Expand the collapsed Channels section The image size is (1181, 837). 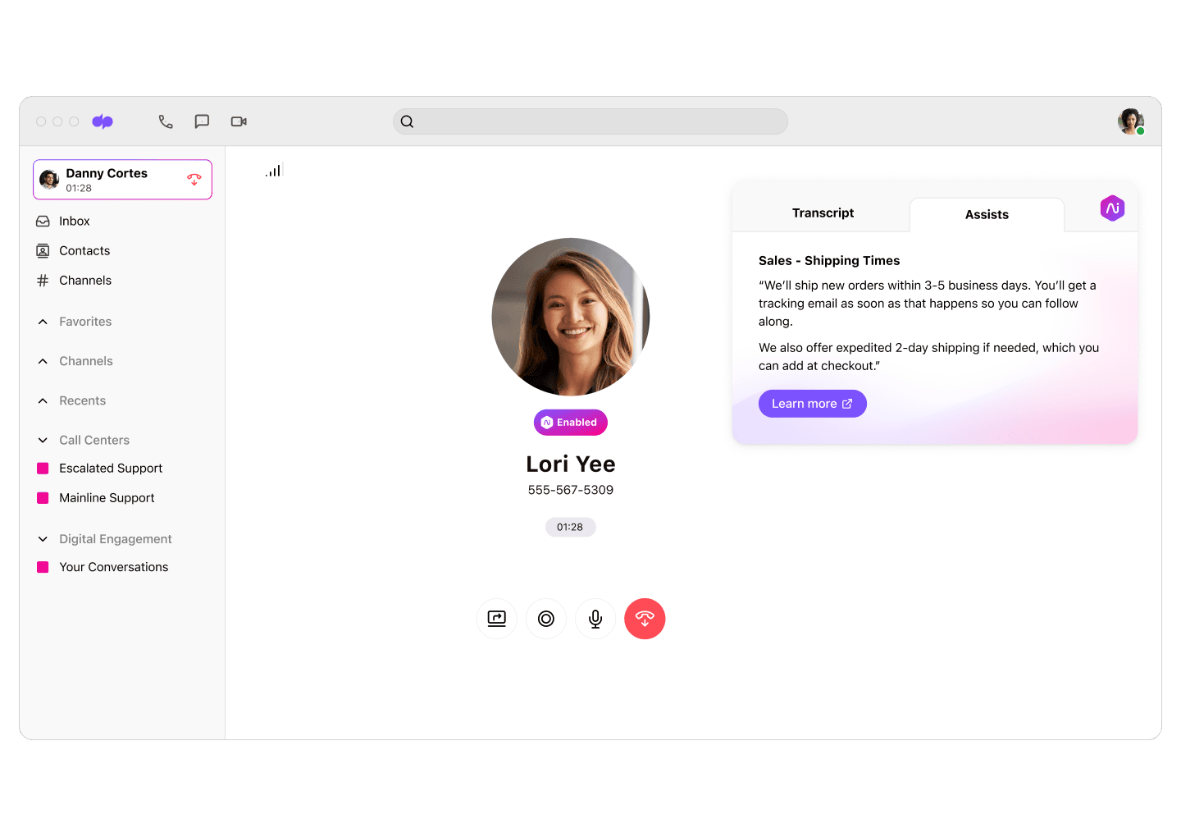43,361
